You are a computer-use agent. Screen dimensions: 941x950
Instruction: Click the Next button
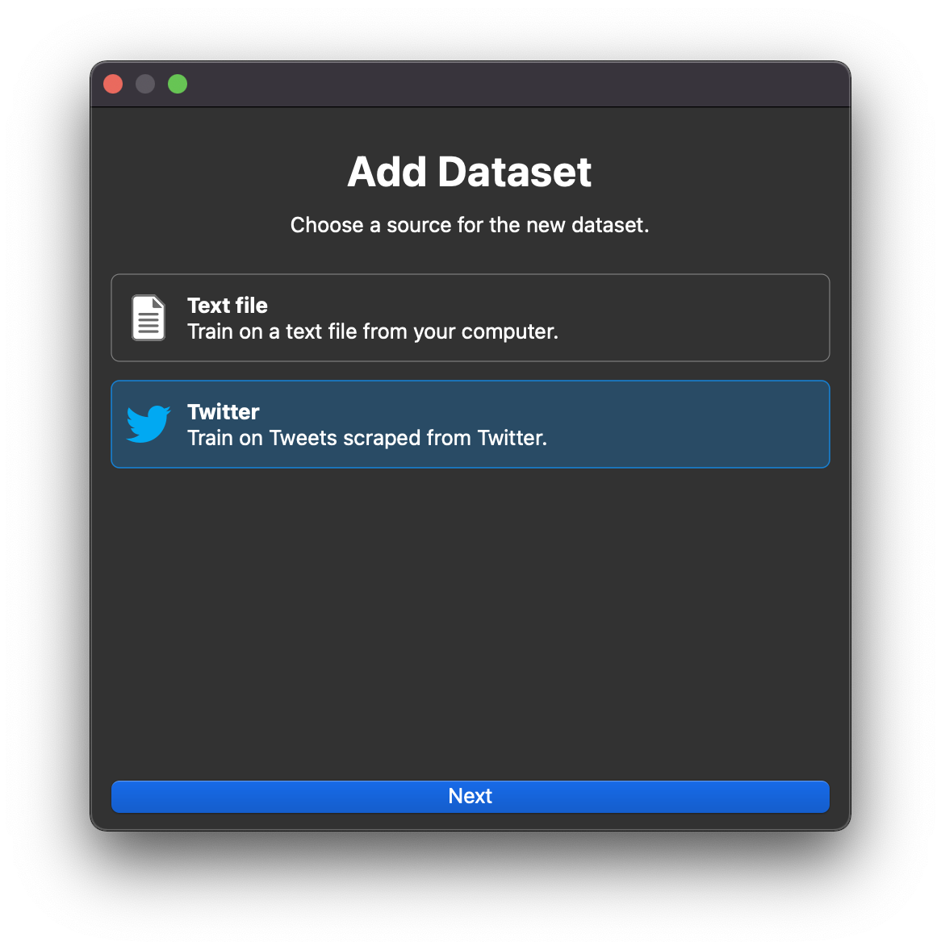[470, 796]
